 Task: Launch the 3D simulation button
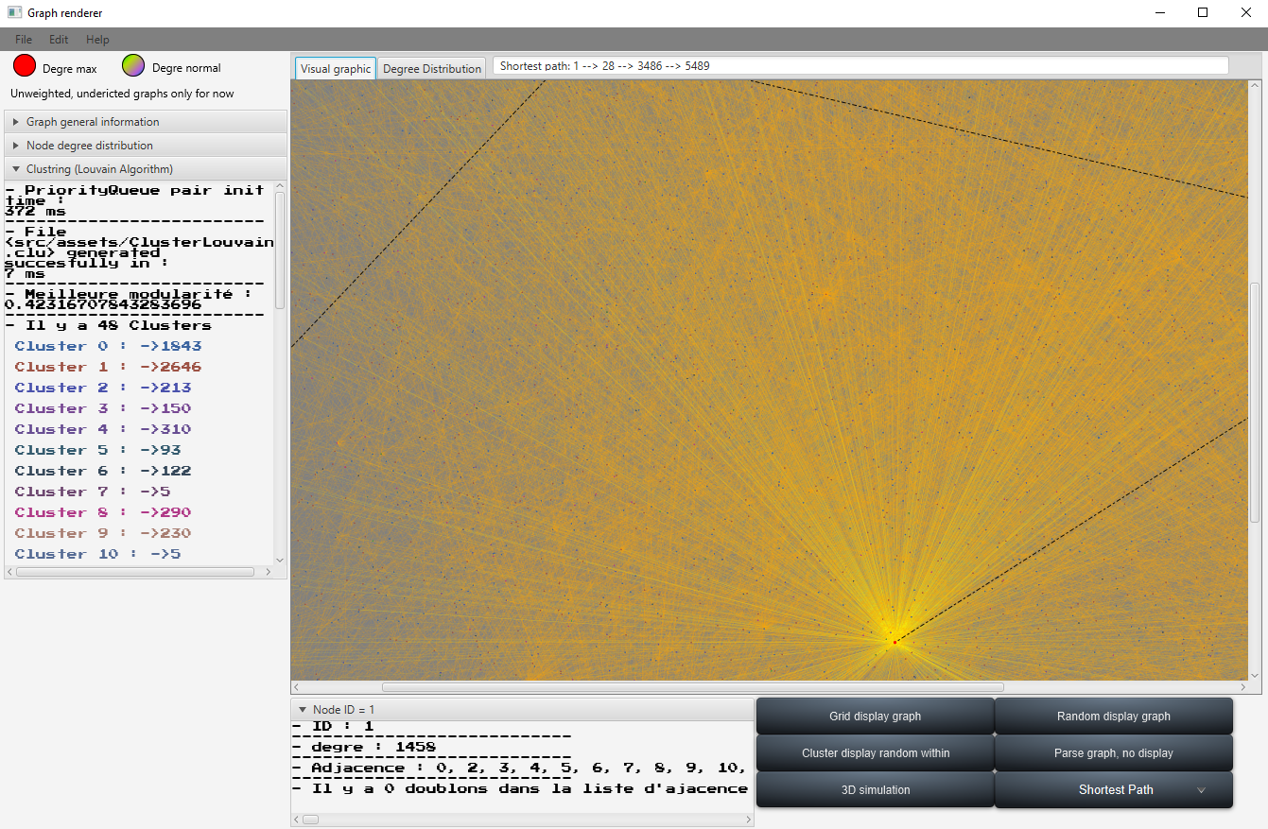click(x=875, y=790)
